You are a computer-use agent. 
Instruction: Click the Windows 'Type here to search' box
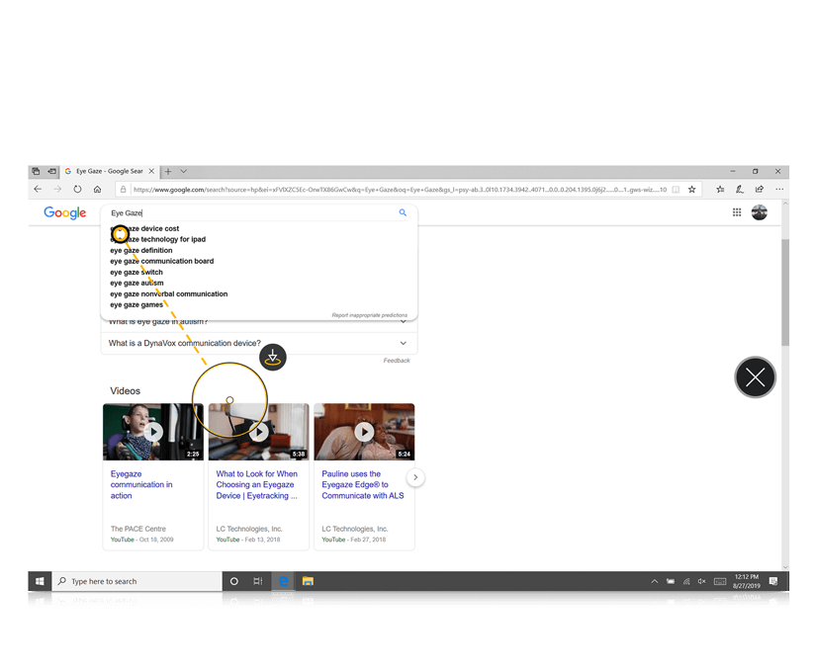(x=136, y=581)
